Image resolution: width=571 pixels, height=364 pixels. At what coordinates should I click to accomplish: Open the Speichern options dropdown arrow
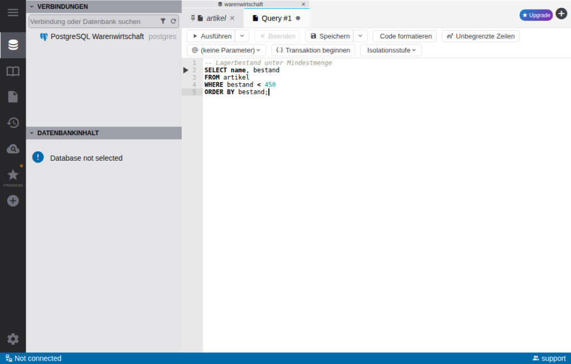click(x=360, y=36)
